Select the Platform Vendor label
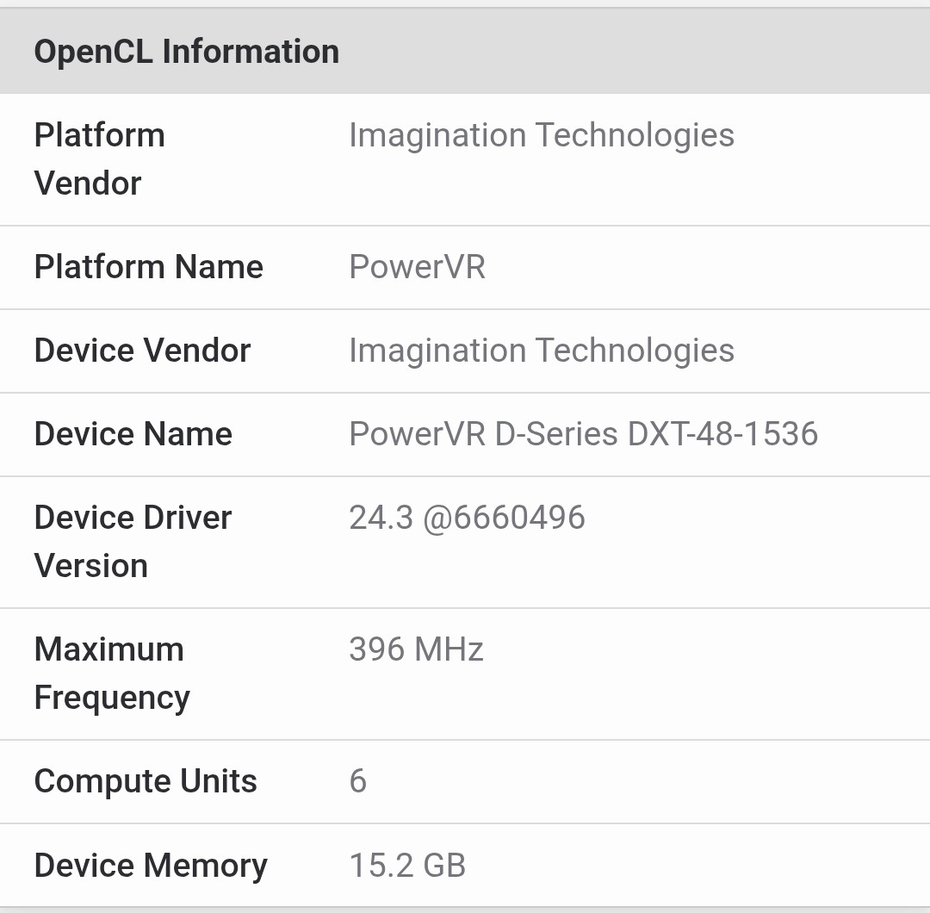 (x=99, y=159)
